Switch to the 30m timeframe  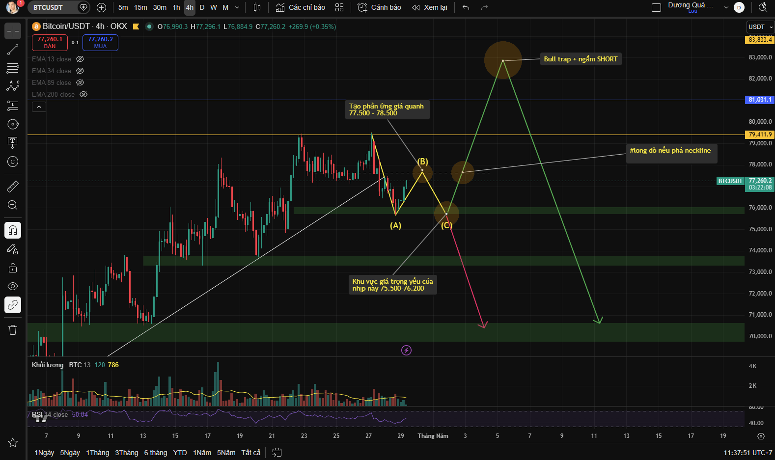tap(160, 7)
